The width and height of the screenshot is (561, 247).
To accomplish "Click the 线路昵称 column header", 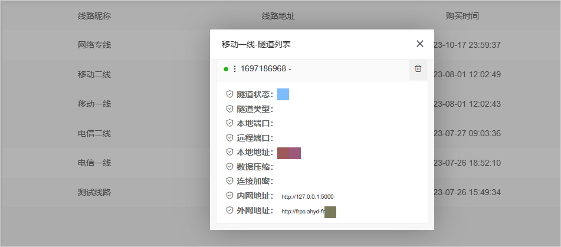I will (94, 16).
